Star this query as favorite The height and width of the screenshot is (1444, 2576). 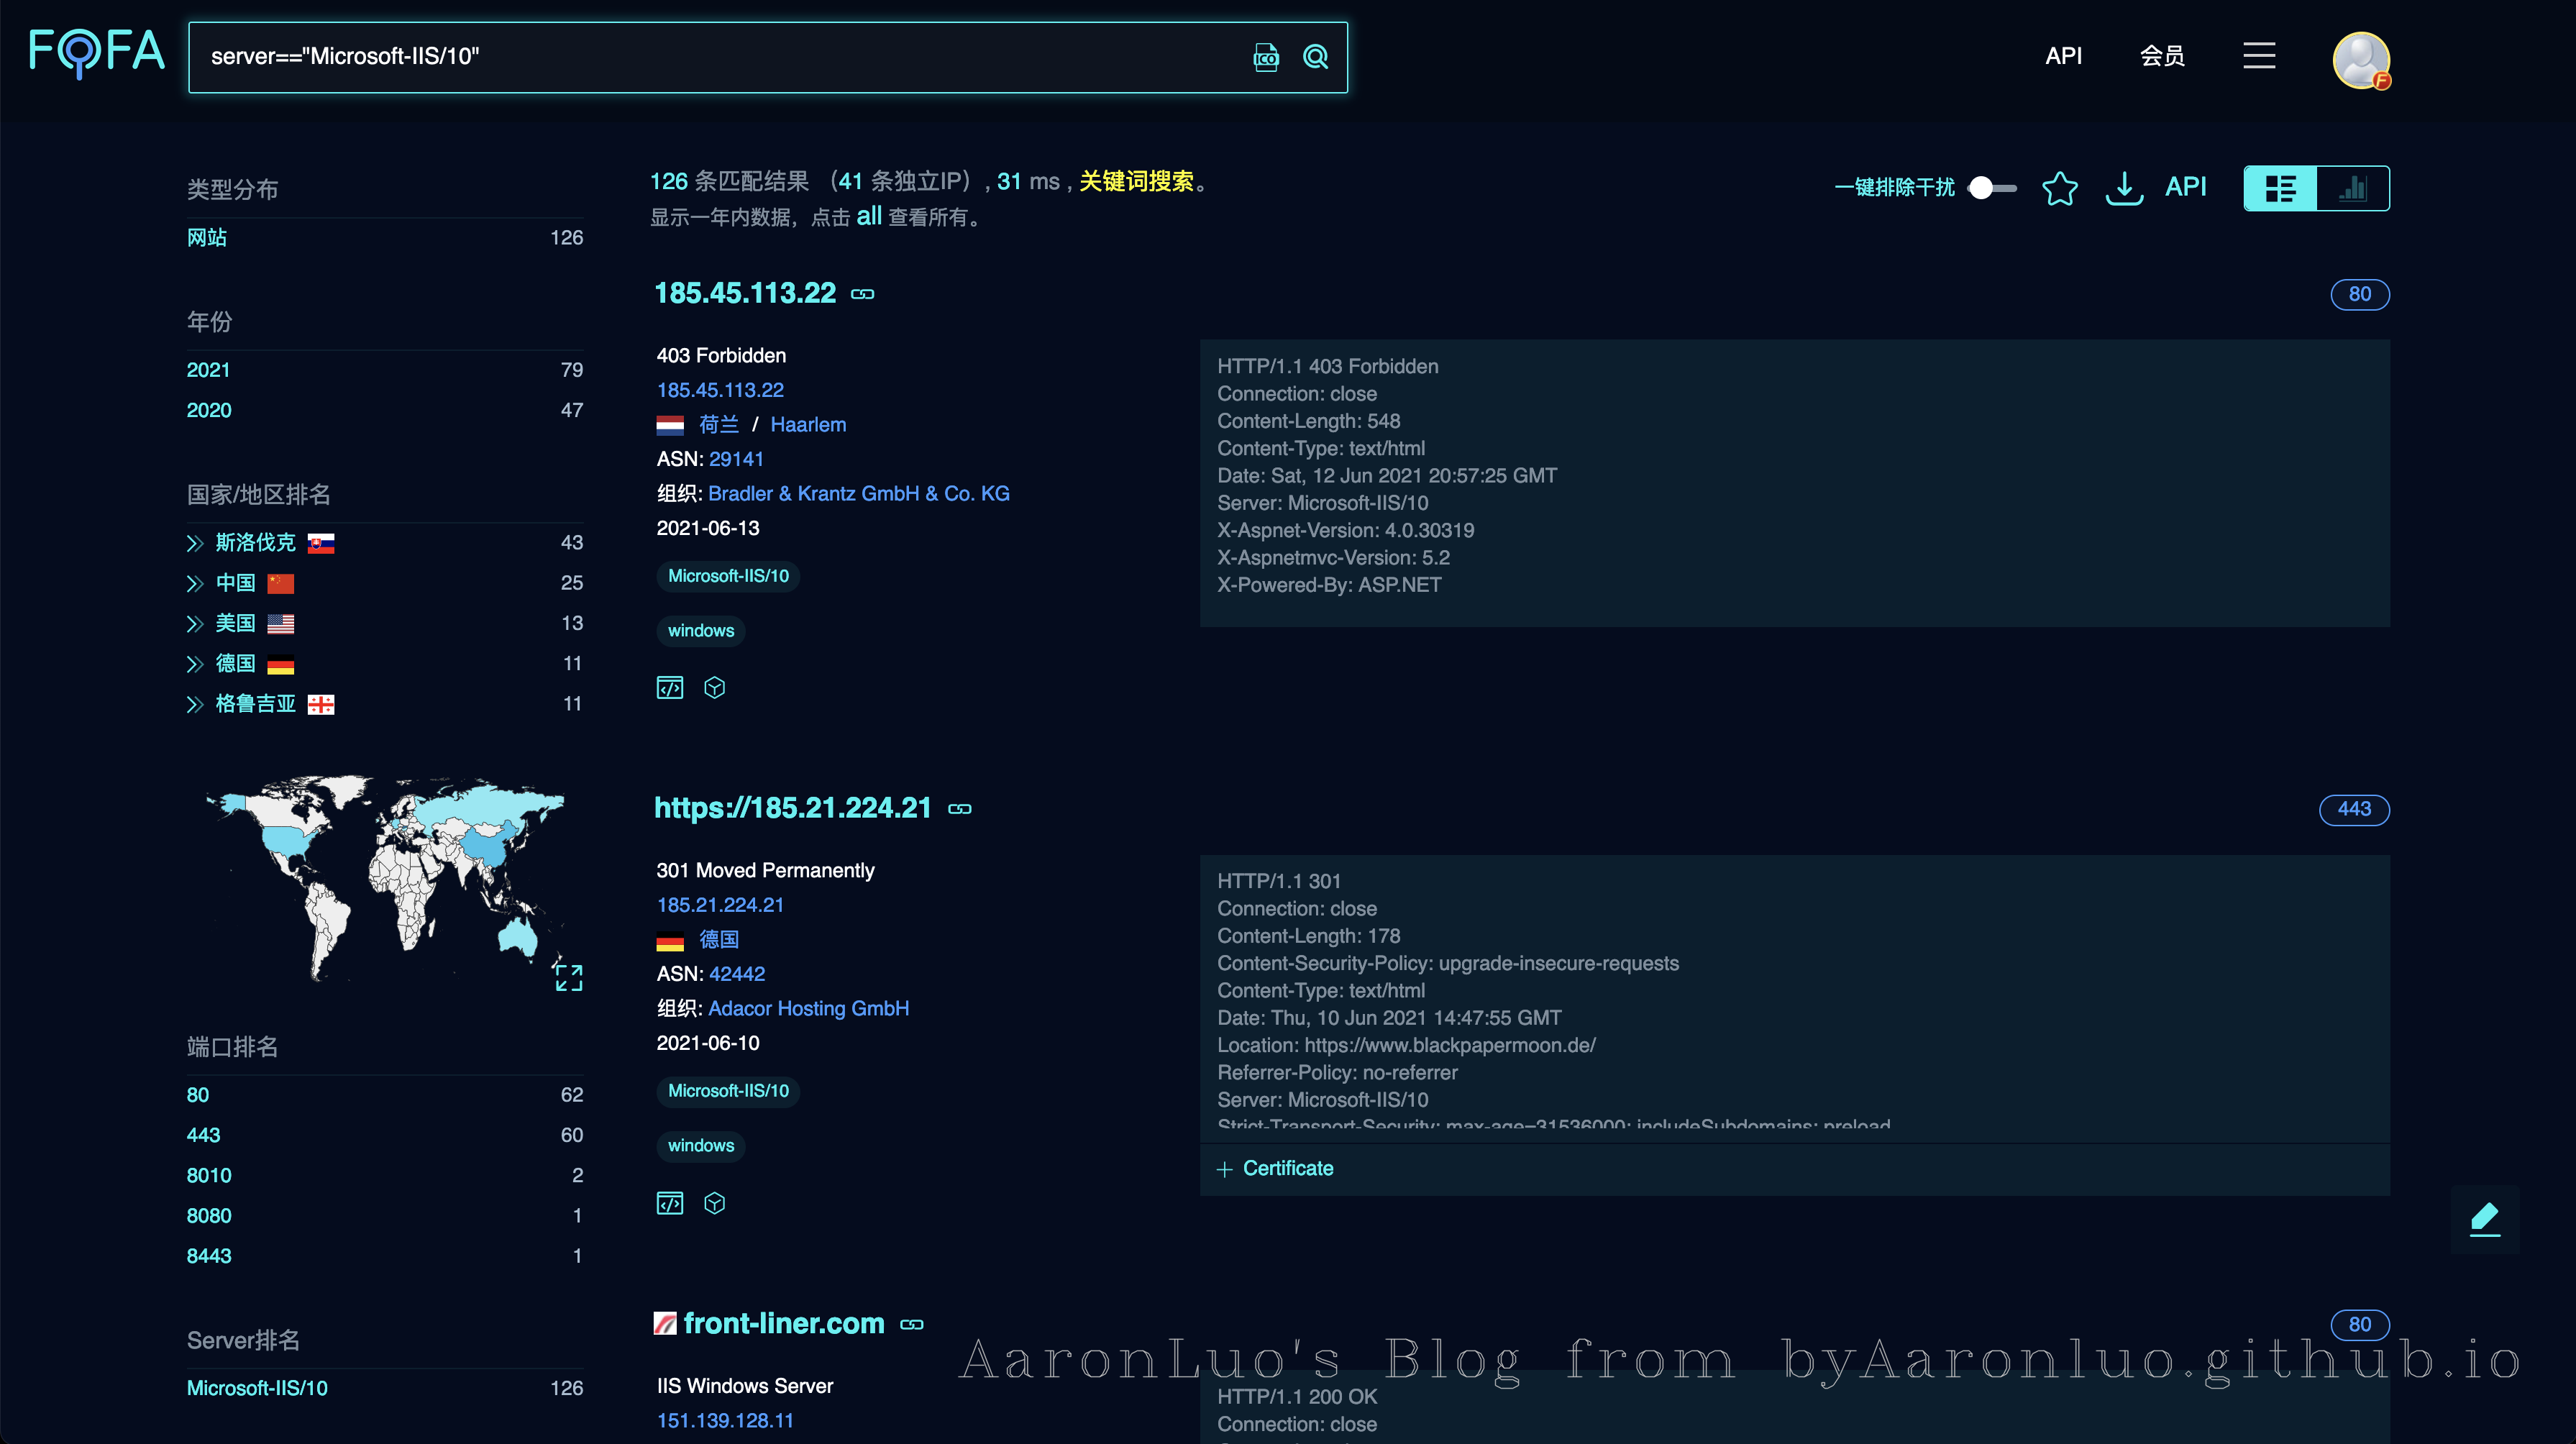(x=2059, y=188)
